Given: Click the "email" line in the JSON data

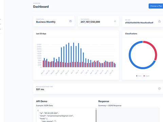Looking at the screenshot, I should pos(57,116).
